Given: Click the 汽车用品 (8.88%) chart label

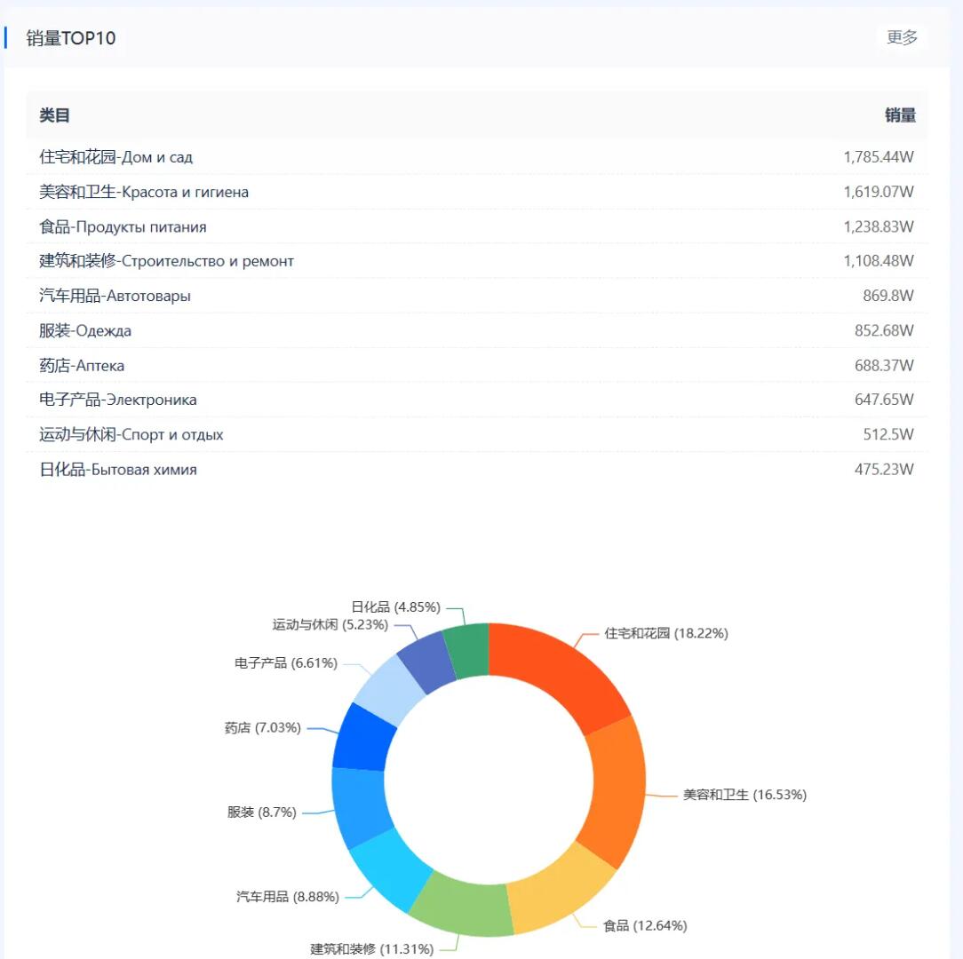Looking at the screenshot, I should click(x=288, y=896).
